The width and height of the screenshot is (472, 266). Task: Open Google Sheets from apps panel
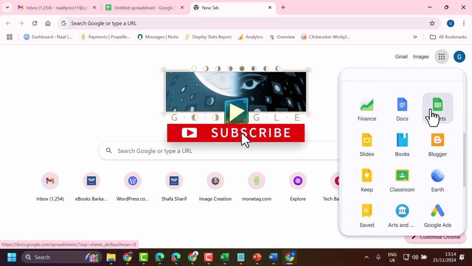click(x=437, y=109)
